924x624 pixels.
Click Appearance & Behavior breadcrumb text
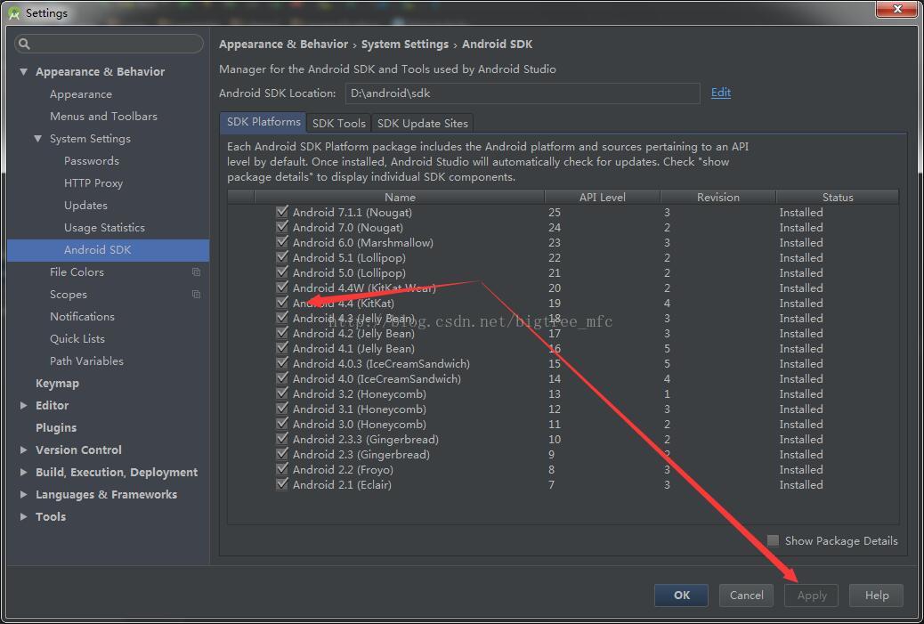click(x=283, y=45)
